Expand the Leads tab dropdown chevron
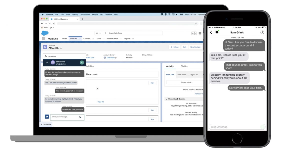The height and width of the screenshot is (151, 300). tap(103, 39)
